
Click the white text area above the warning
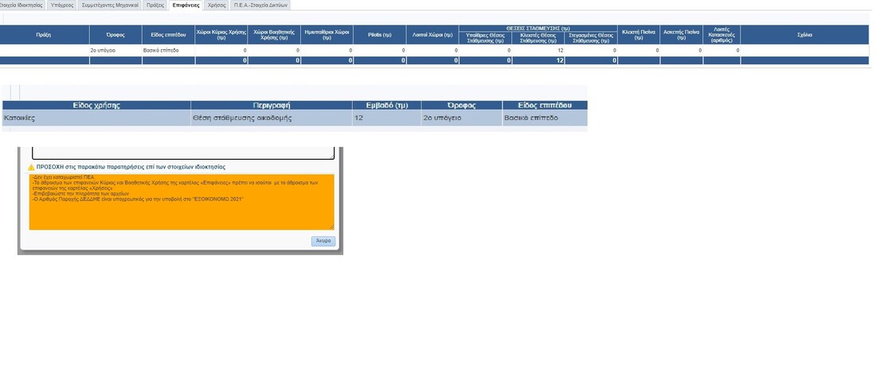coord(182,153)
